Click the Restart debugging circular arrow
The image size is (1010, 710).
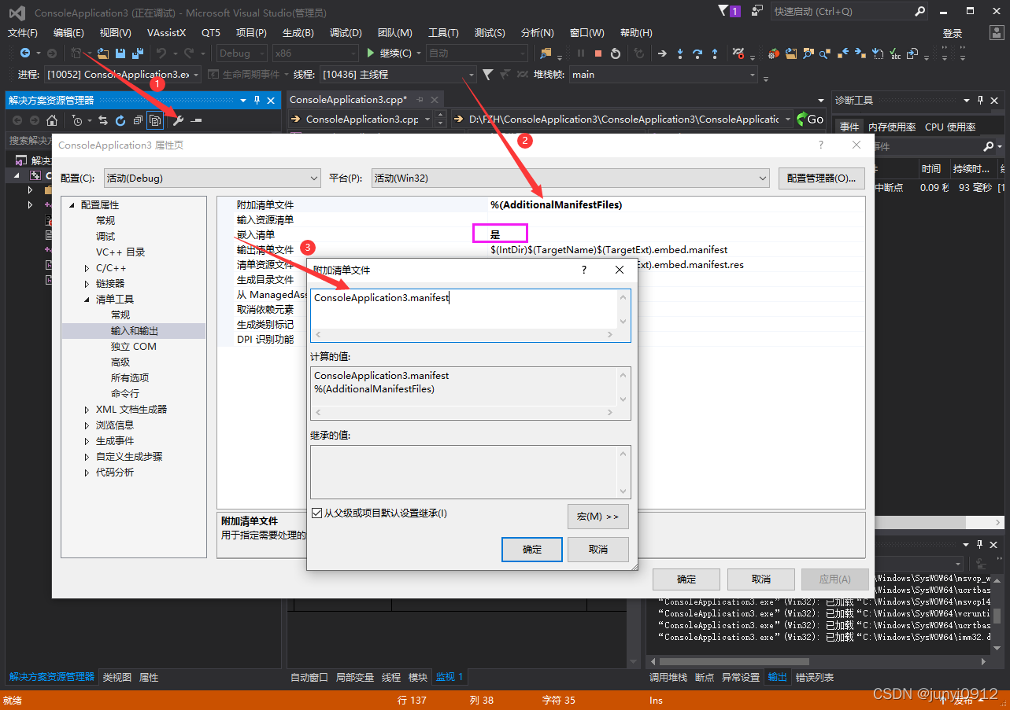pos(616,53)
